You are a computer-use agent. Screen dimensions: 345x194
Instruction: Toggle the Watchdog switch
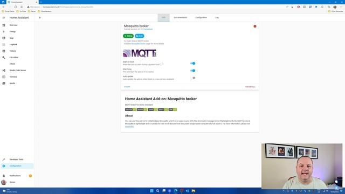tap(193, 71)
